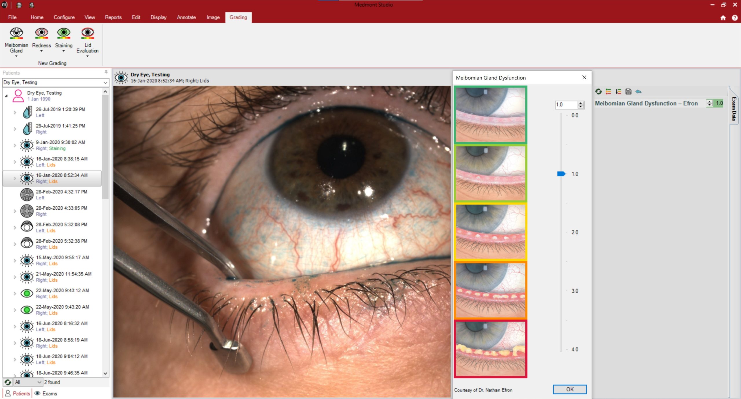
Task: Switch to the Home ribbon tab
Action: [x=37, y=17]
